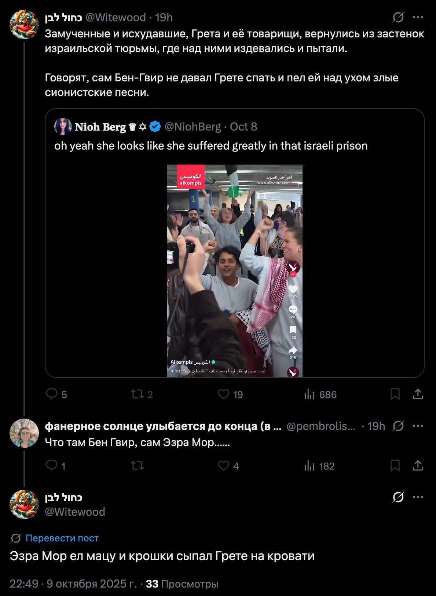Repost the pembrolis reply
Viewport: 436px width, 596px height.
point(137,466)
